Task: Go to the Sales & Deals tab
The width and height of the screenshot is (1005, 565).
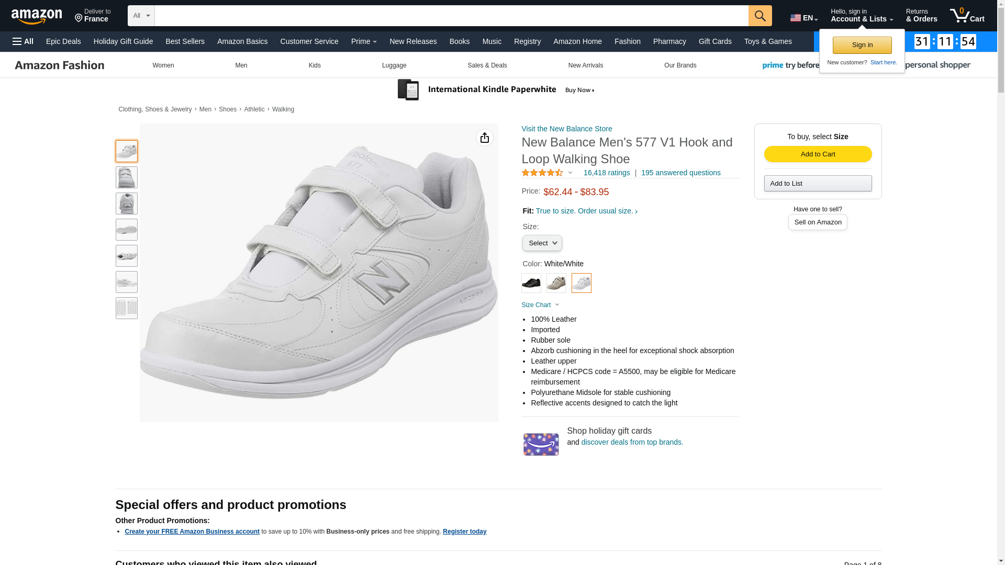Action: [487, 65]
